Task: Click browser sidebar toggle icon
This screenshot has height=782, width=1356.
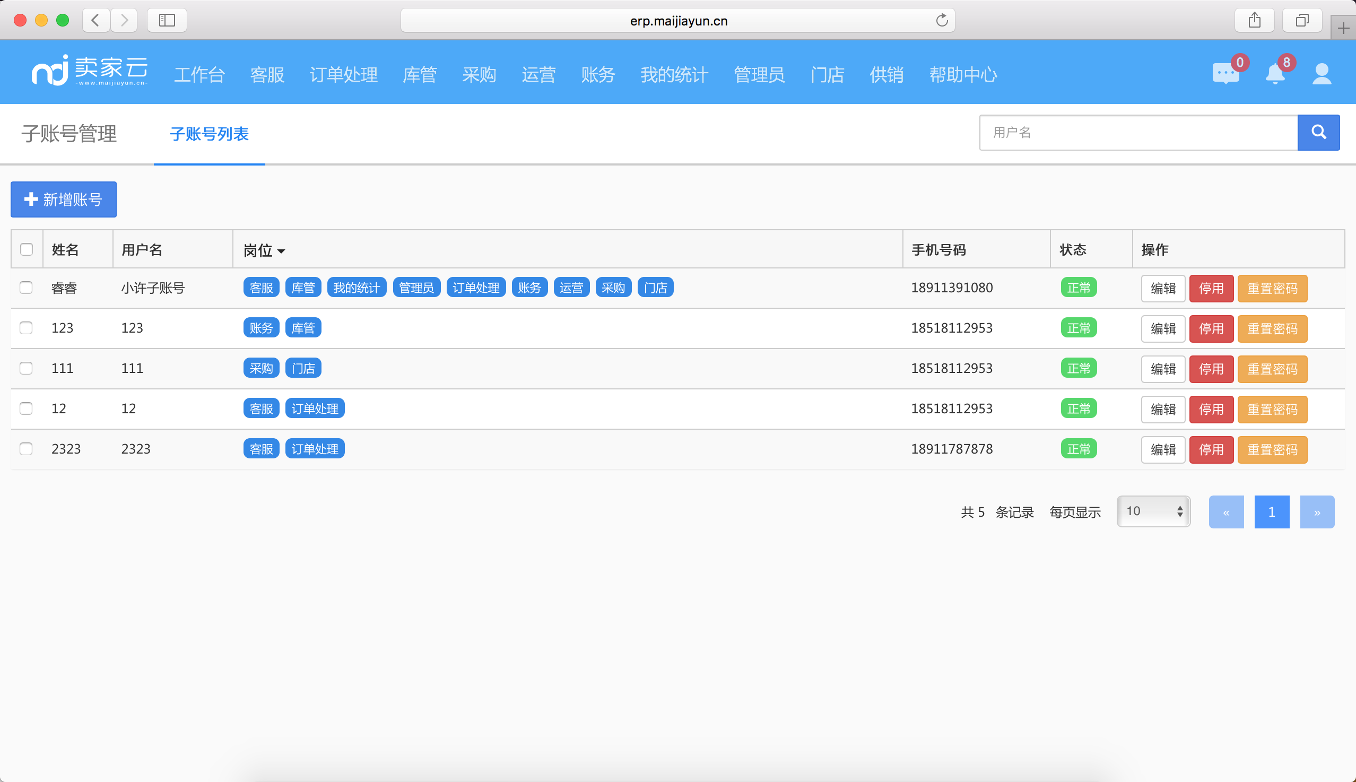Action: click(x=167, y=20)
